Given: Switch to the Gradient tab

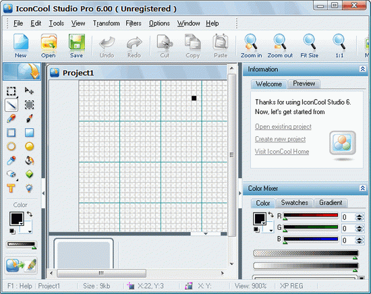Looking at the screenshot, I should coord(331,203).
